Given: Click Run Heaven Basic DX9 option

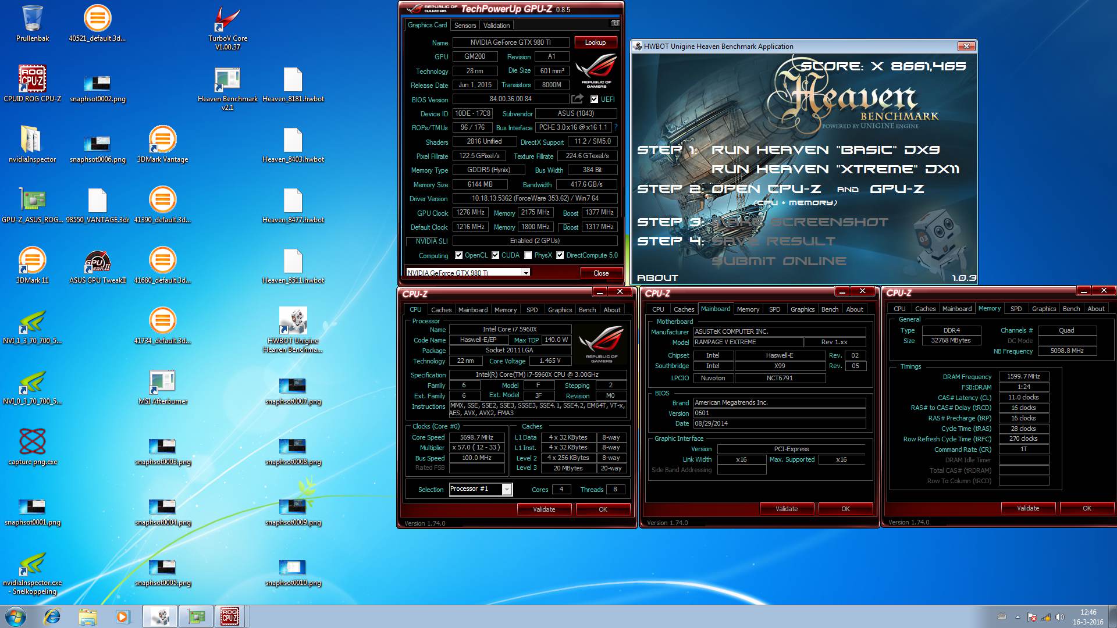Looking at the screenshot, I should [825, 150].
